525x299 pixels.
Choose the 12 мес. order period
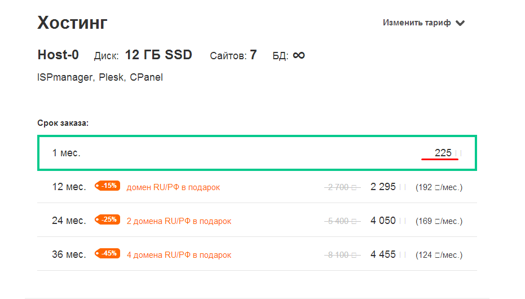(69, 187)
